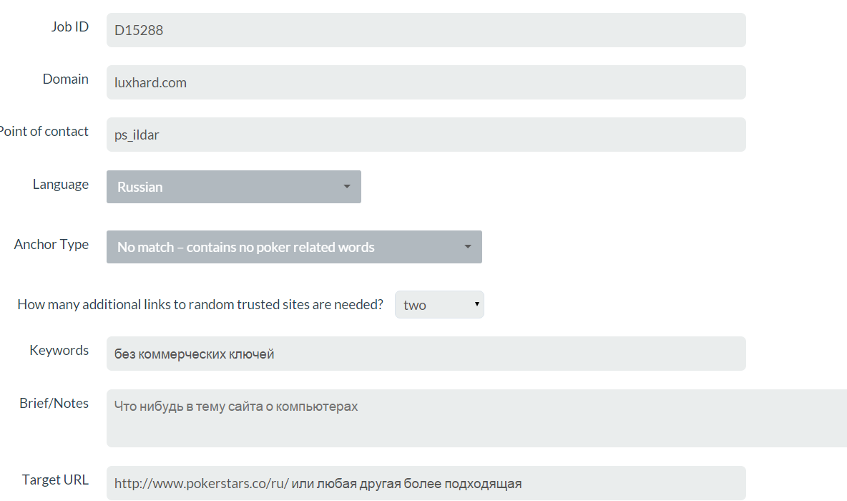Expand the 'No match' anchor type dropdown
The image size is (847, 501).
coord(294,247)
